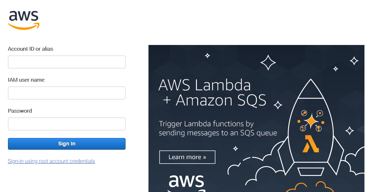Image resolution: width=369 pixels, height=192 pixels.
Task: Submit the form with Sign In button
Action: [x=67, y=144]
